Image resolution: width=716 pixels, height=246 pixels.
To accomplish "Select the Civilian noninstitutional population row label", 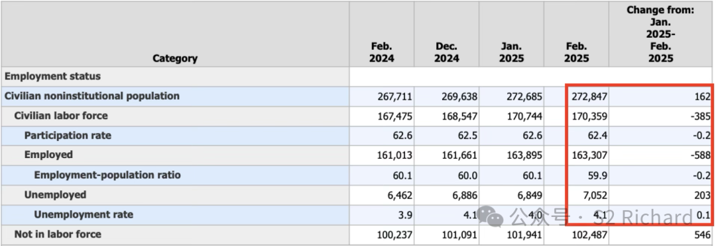I will click(91, 96).
